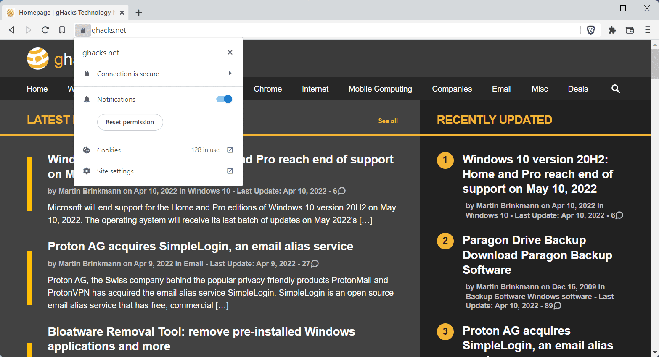Open Site settings via its gear icon
The image size is (659, 357).
pyautogui.click(x=87, y=171)
